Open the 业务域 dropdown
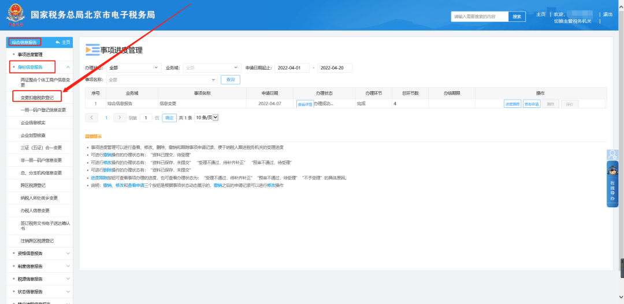Screen dimensions: 624x304 (x=213, y=68)
